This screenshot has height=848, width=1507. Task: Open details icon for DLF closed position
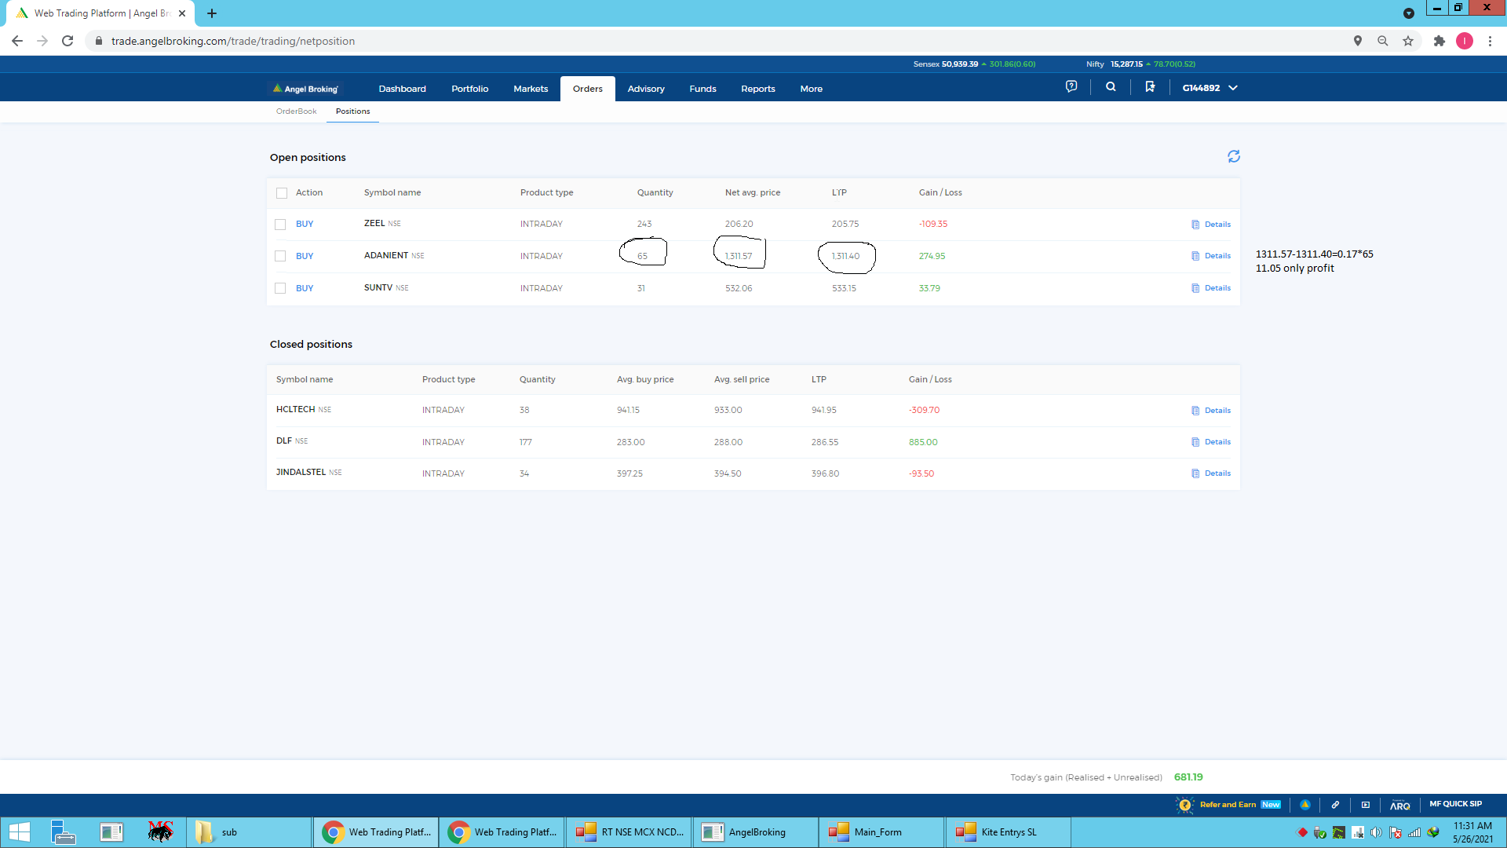coord(1195,442)
